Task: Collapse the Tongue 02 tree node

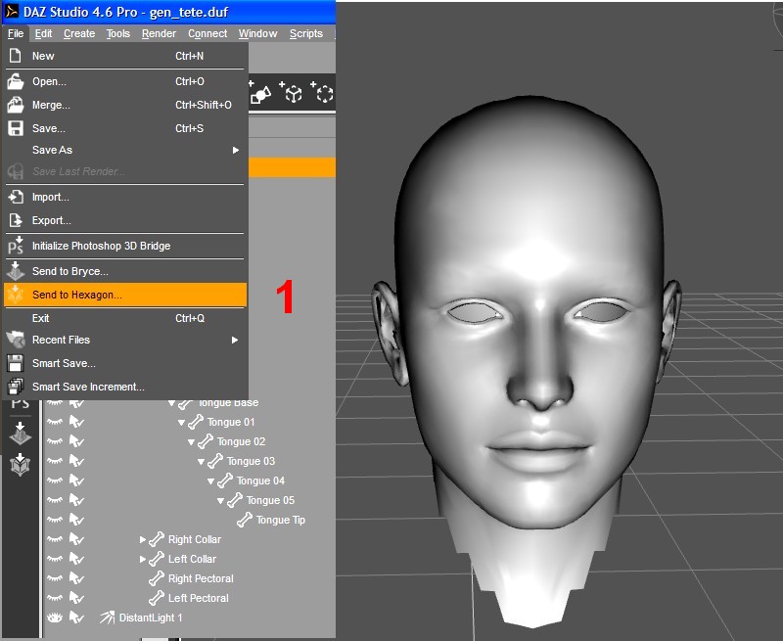Action: [191, 441]
